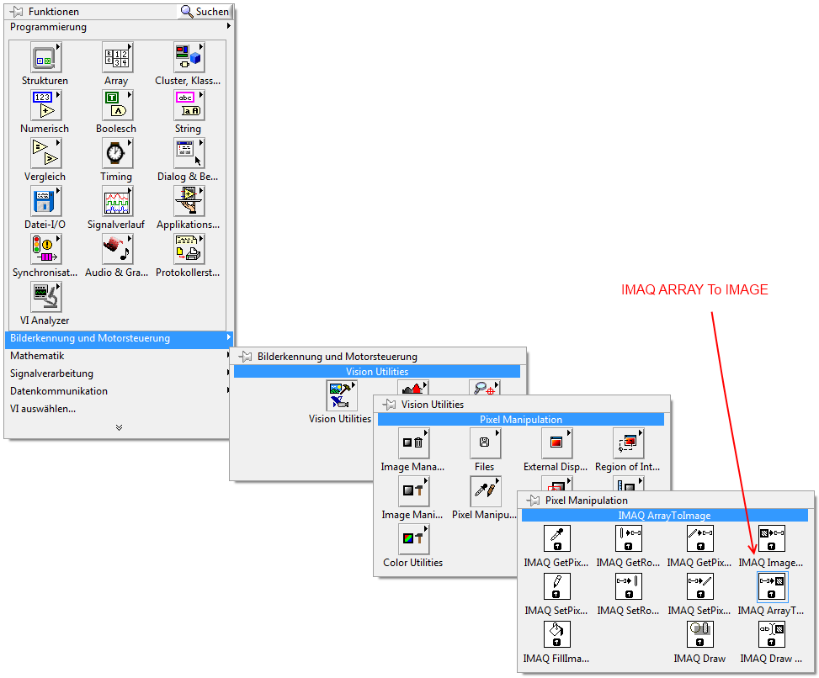Select the Array functions icon
The width and height of the screenshot is (819, 678).
click(117, 57)
